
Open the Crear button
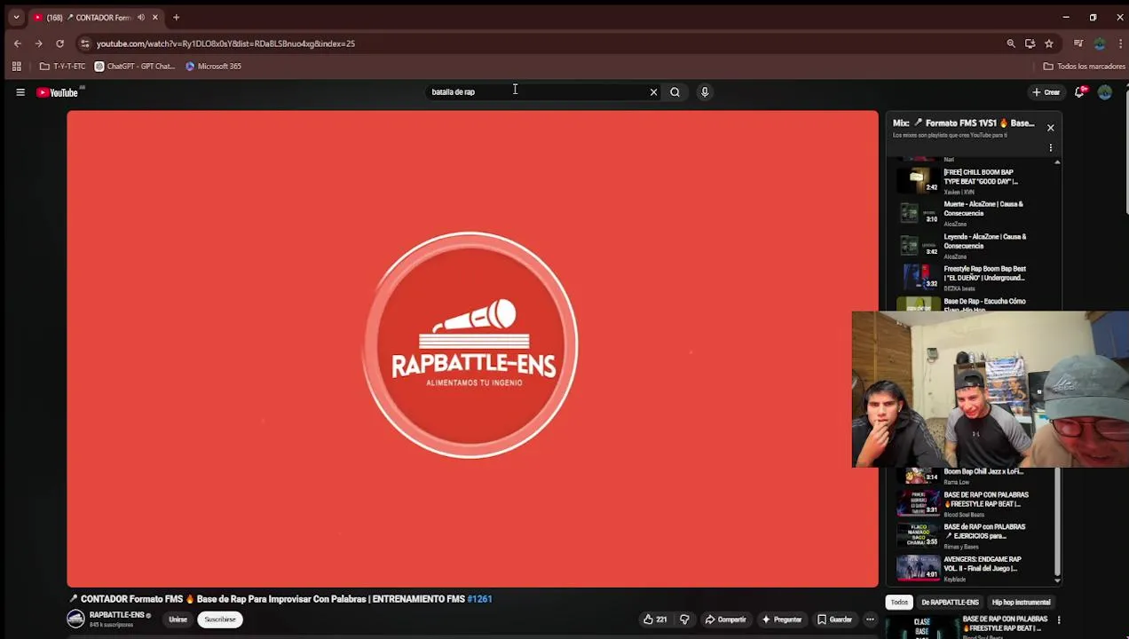point(1046,92)
